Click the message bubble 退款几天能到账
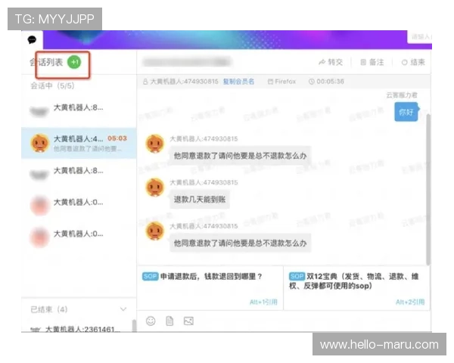Viewport: 454px width, 363px height. [200, 199]
